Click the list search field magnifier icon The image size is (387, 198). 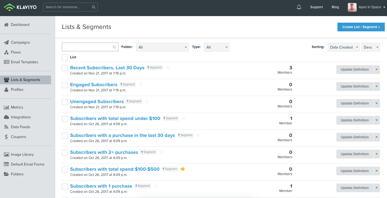click(114, 47)
